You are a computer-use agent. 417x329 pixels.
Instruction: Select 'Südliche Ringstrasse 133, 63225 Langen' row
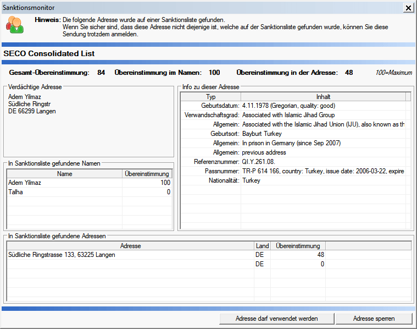pyautogui.click(x=209, y=255)
